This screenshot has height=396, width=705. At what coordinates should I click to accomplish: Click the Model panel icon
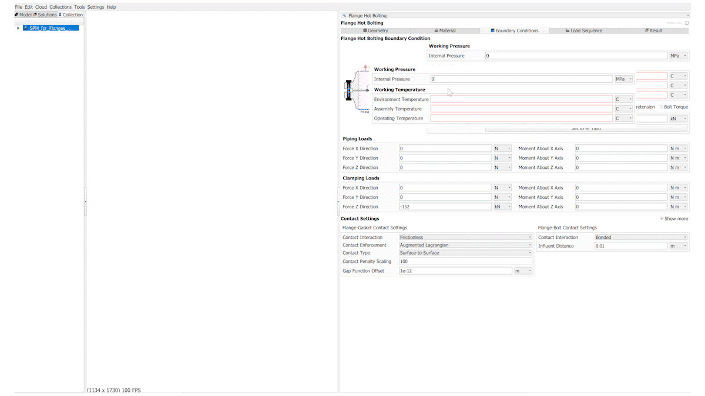(x=17, y=15)
